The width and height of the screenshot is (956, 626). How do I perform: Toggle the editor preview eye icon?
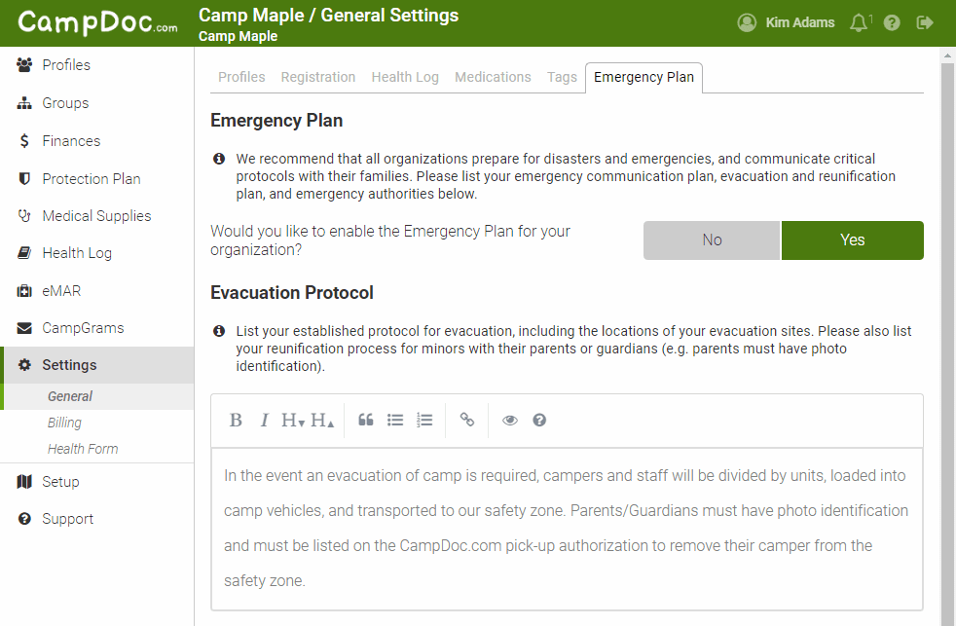tap(510, 420)
